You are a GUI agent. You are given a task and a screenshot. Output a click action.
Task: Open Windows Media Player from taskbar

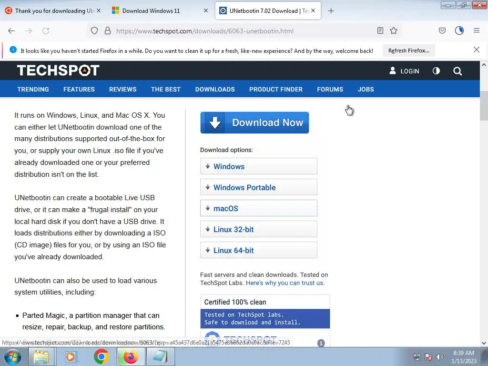71,356
